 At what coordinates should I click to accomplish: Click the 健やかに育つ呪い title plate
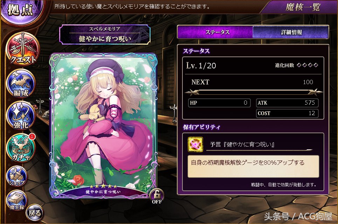tap(105, 35)
